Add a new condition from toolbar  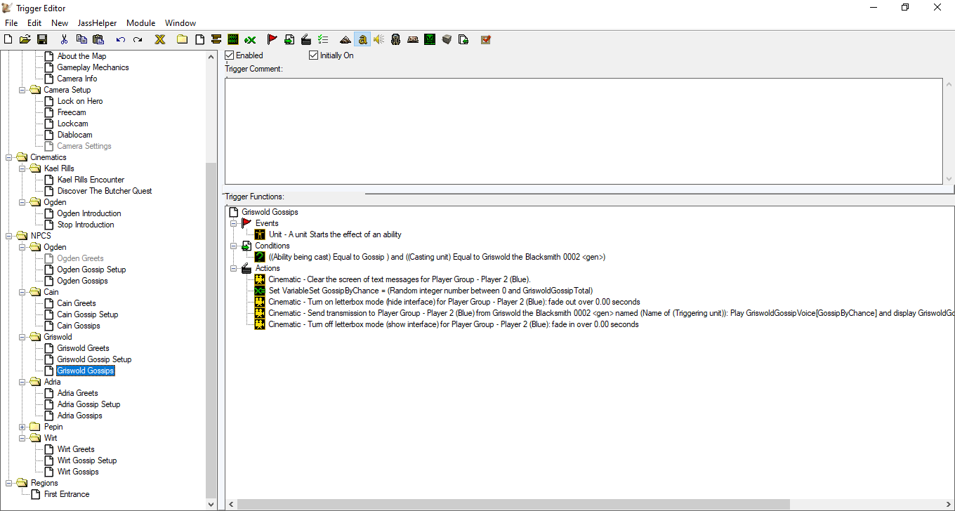click(x=289, y=39)
